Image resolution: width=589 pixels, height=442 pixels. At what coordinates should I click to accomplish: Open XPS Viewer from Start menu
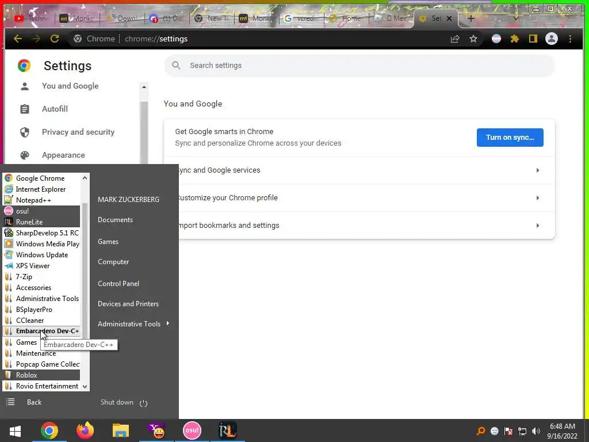tap(41, 265)
